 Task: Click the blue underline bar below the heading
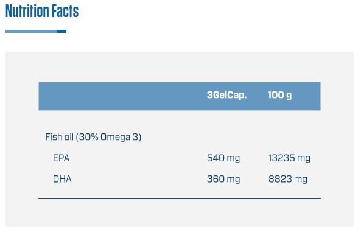pyautogui.click(x=36, y=31)
